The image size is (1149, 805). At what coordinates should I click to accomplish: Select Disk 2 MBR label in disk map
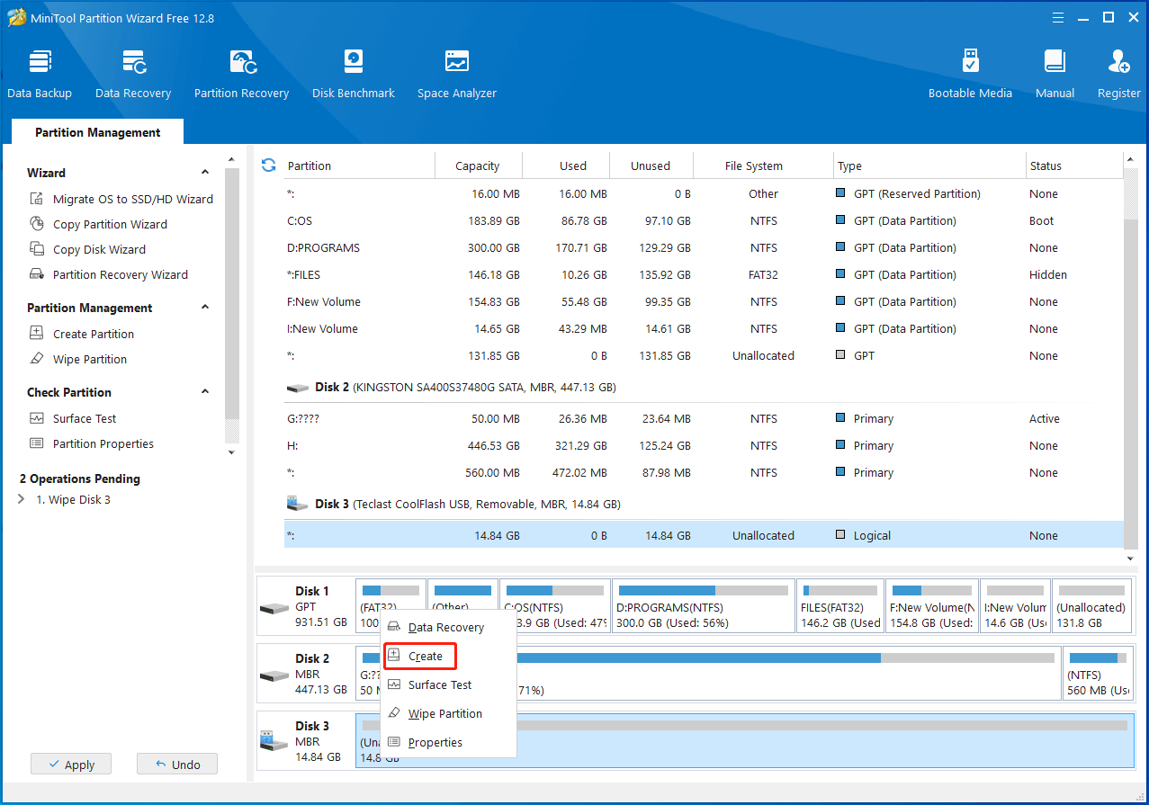(x=306, y=674)
